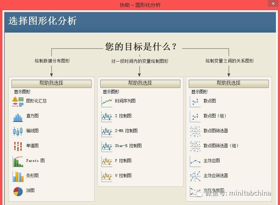Select the 时间序列图 time series icon

[107, 101]
